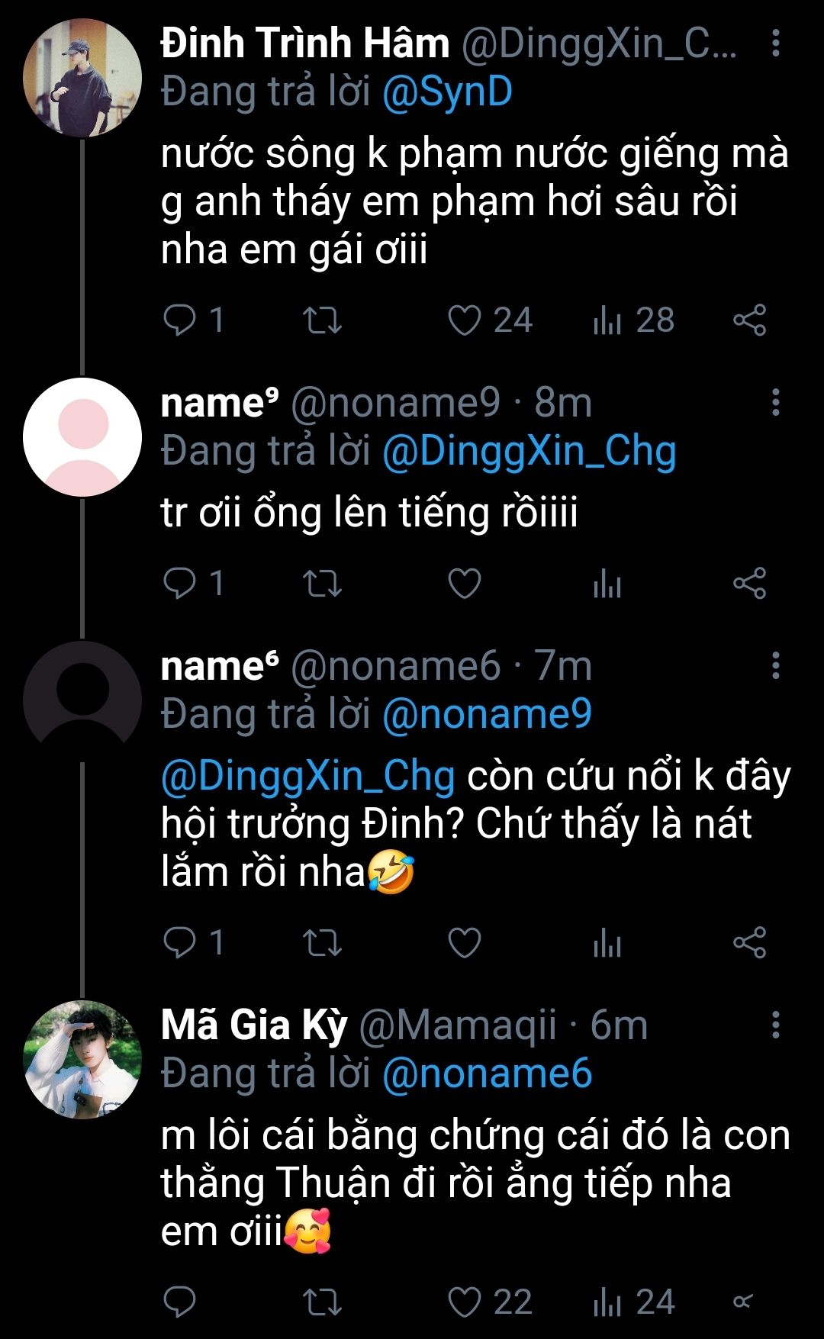This screenshot has width=824, height=1339.
Task: Open the @SynD profile link
Action: (447, 92)
